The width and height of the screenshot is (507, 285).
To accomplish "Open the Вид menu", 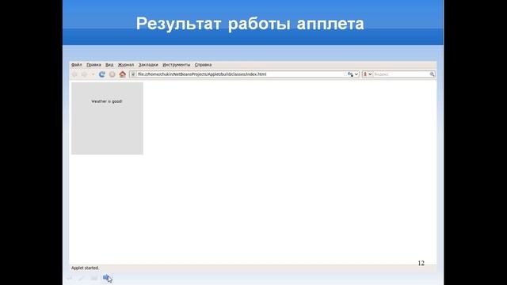I will (109, 65).
